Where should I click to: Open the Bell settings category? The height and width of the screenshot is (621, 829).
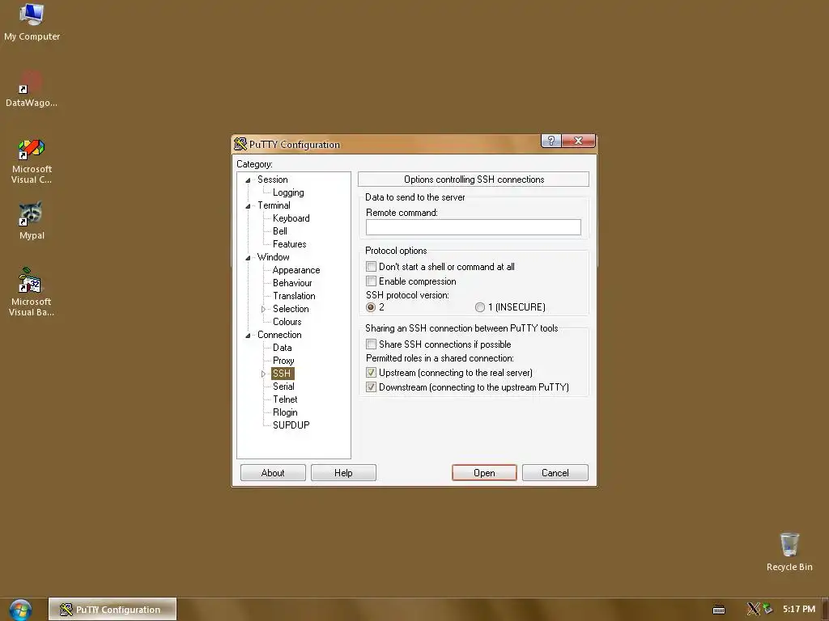(279, 231)
